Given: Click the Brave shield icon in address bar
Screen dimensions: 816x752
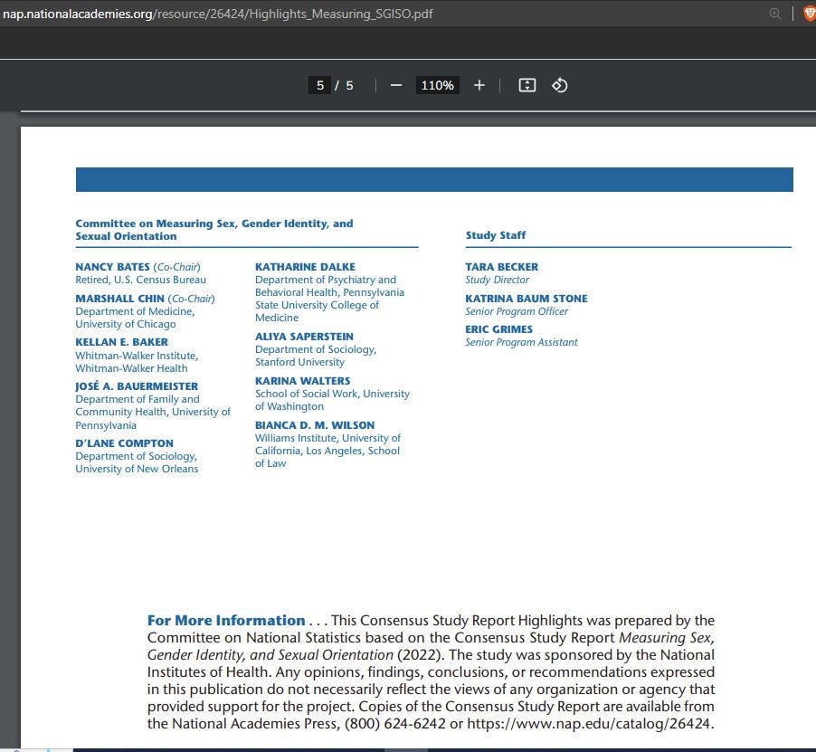Looking at the screenshot, I should click(x=810, y=14).
